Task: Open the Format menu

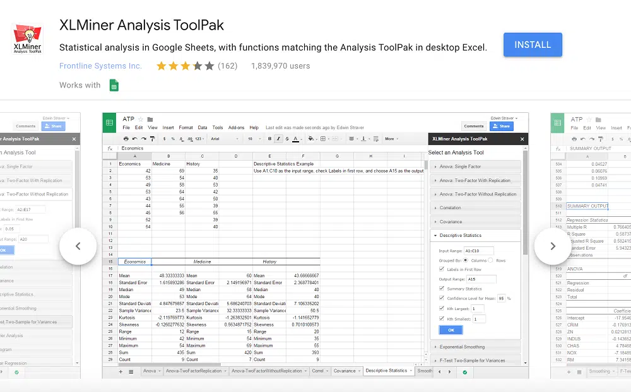Action: (186, 127)
